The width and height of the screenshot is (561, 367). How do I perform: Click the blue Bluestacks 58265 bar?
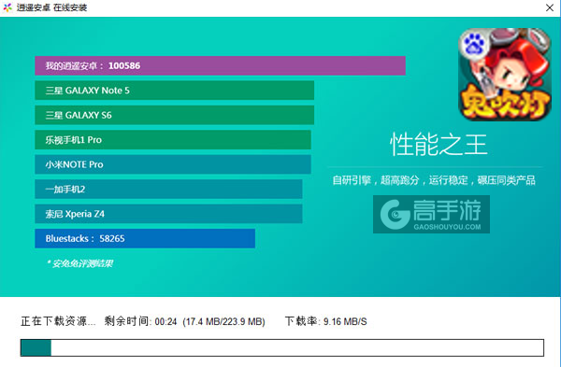coord(145,238)
